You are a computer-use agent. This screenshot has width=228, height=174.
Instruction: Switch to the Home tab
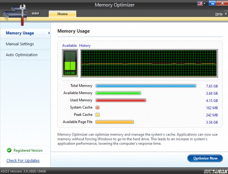[x=62, y=14]
